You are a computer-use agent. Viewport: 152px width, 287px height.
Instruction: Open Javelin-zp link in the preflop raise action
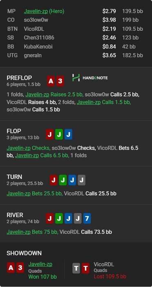tap(37, 95)
